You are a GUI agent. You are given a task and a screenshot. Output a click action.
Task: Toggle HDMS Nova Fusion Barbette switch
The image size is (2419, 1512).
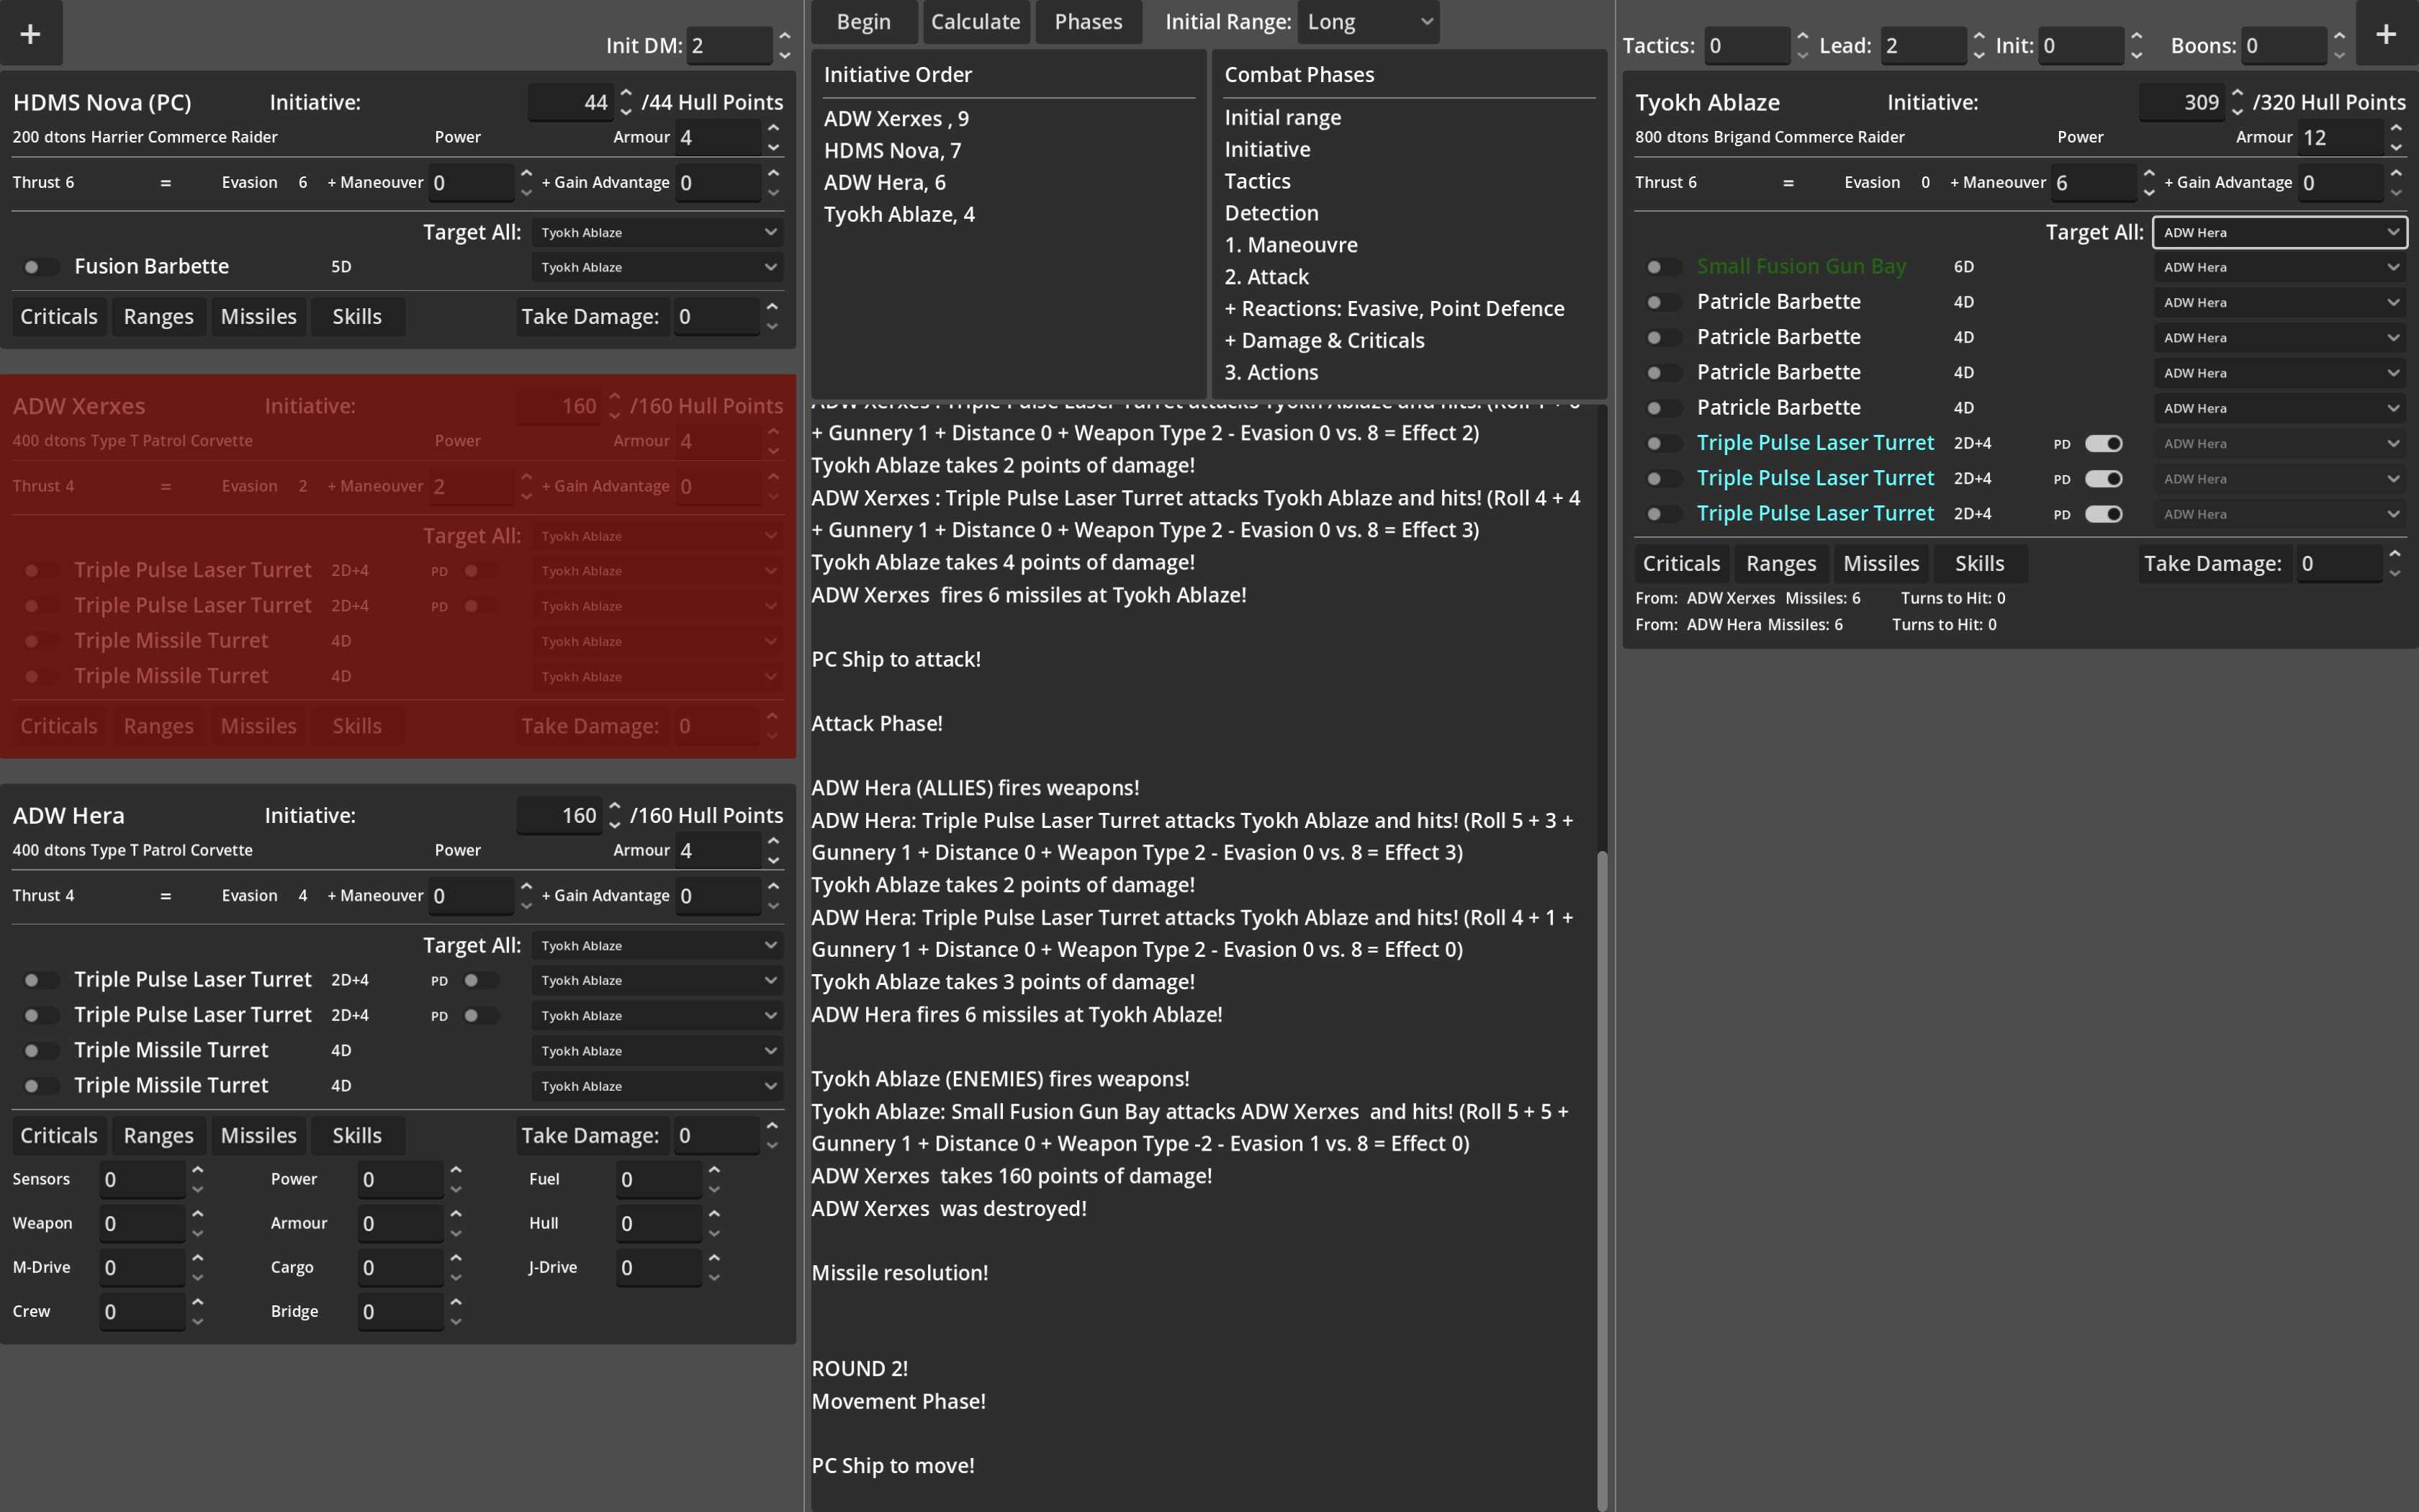point(40,267)
